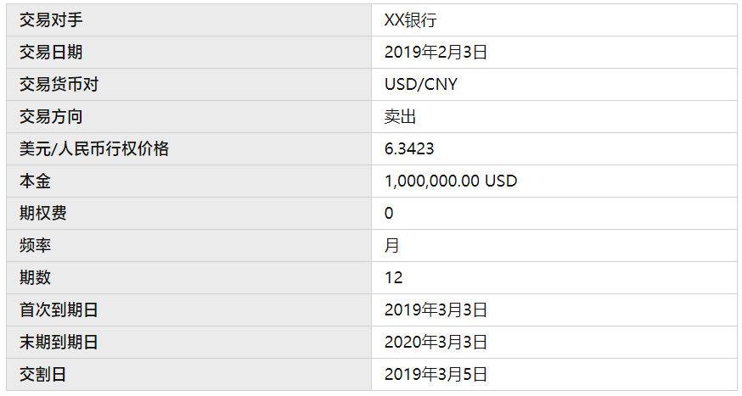Image resolution: width=742 pixels, height=396 pixels.
Task: Select the 期数 value 12
Action: (393, 278)
